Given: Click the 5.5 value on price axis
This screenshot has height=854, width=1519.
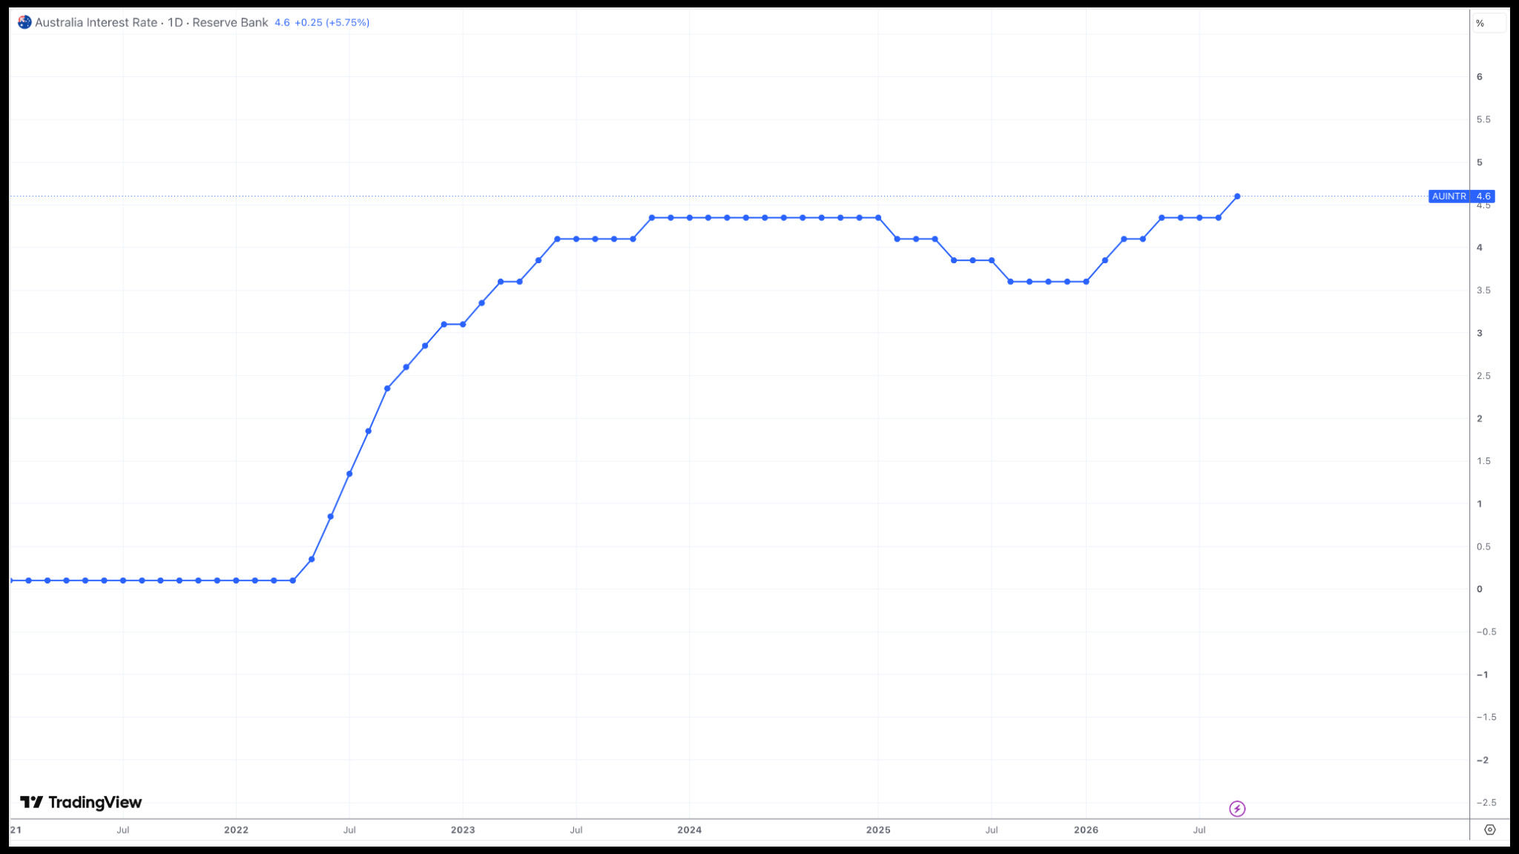Looking at the screenshot, I should pos(1483,119).
